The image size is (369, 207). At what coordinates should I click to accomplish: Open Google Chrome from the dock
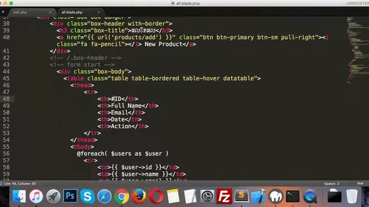pos(122,196)
